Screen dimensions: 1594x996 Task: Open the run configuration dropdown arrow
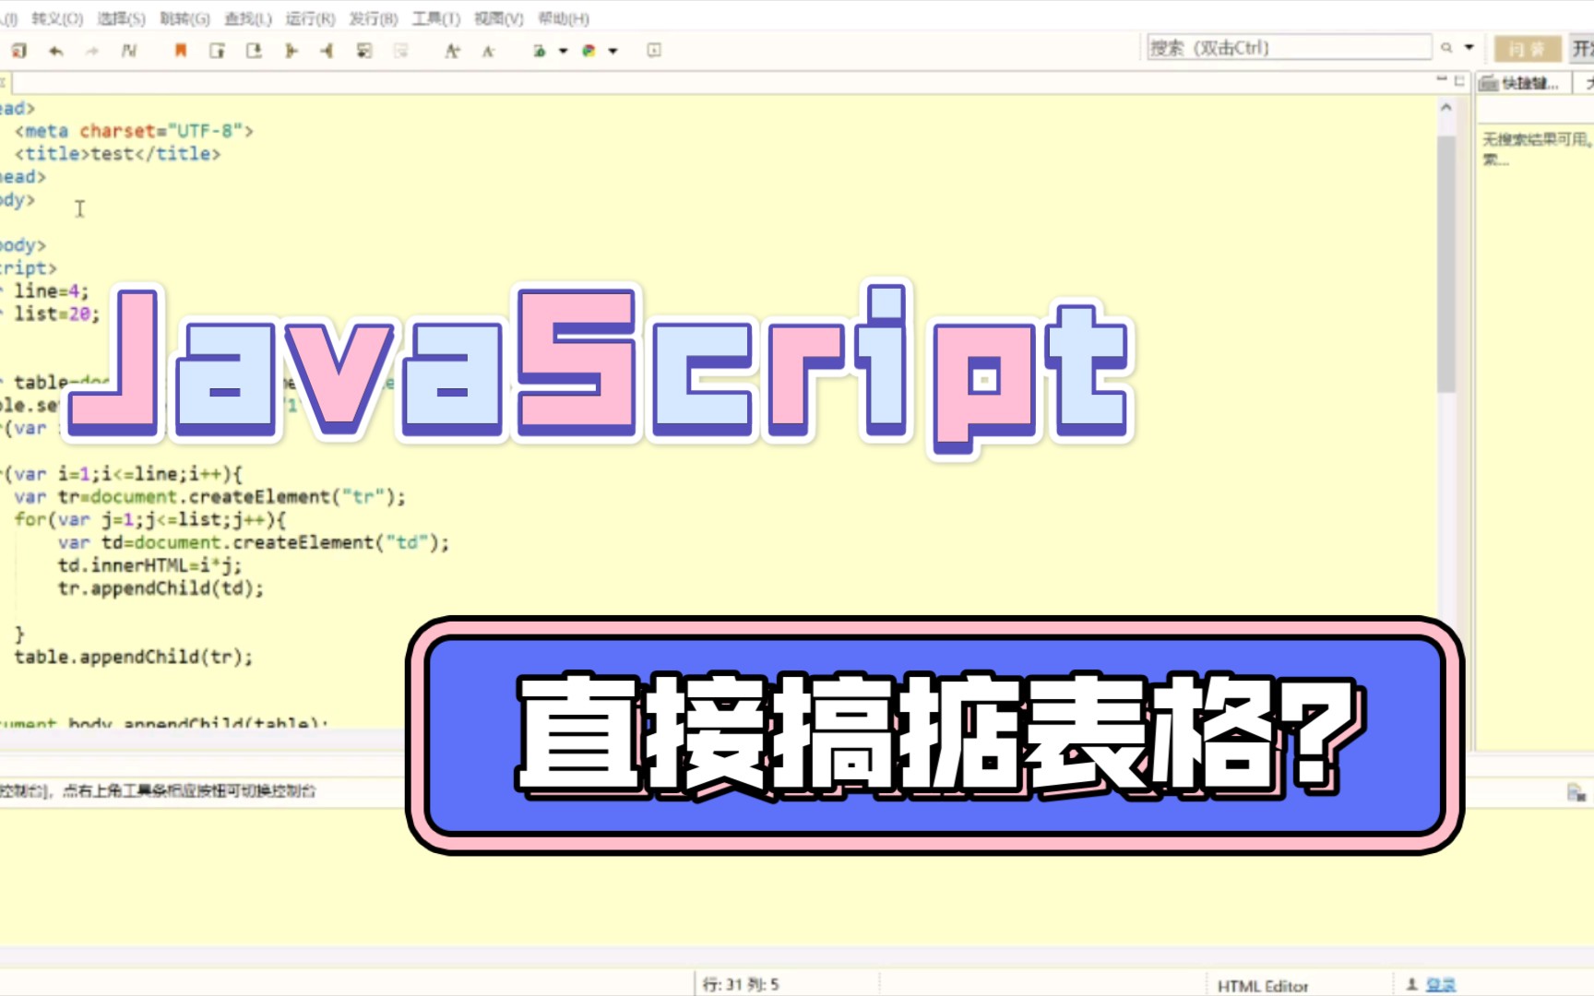[x=563, y=51]
